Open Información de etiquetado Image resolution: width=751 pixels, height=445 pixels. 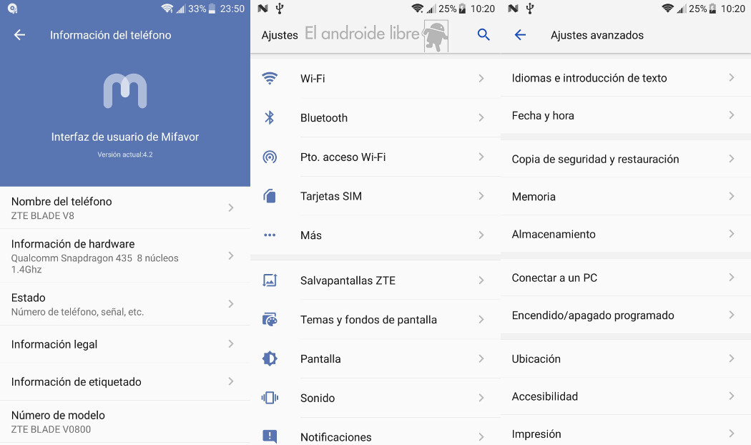125,382
